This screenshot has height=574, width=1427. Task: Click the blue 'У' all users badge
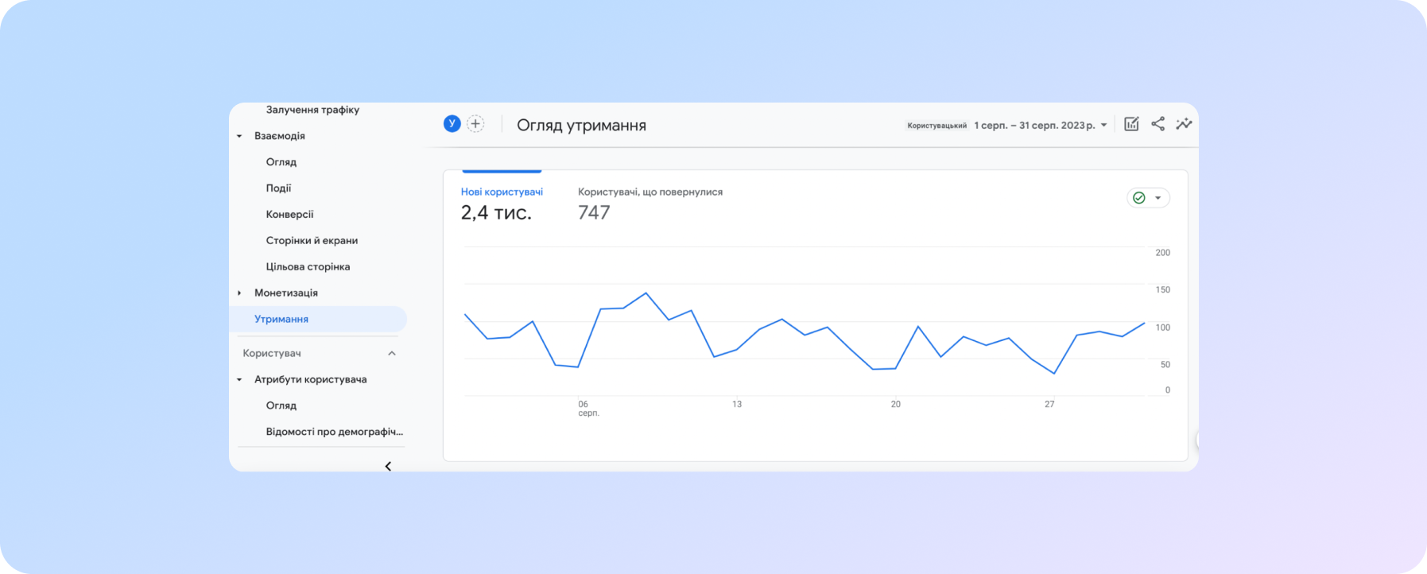[x=452, y=124]
